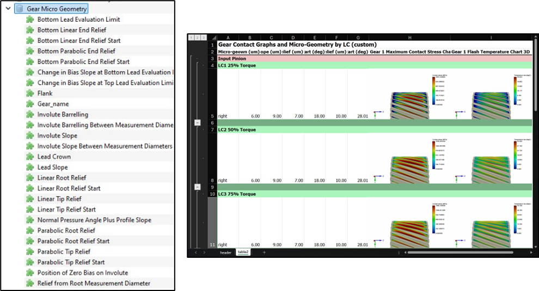Add a new sheet with plus button
The width and height of the screenshot is (539, 291).
[x=264, y=252]
